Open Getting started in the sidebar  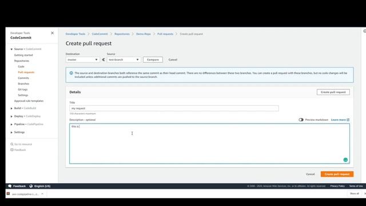23,55
